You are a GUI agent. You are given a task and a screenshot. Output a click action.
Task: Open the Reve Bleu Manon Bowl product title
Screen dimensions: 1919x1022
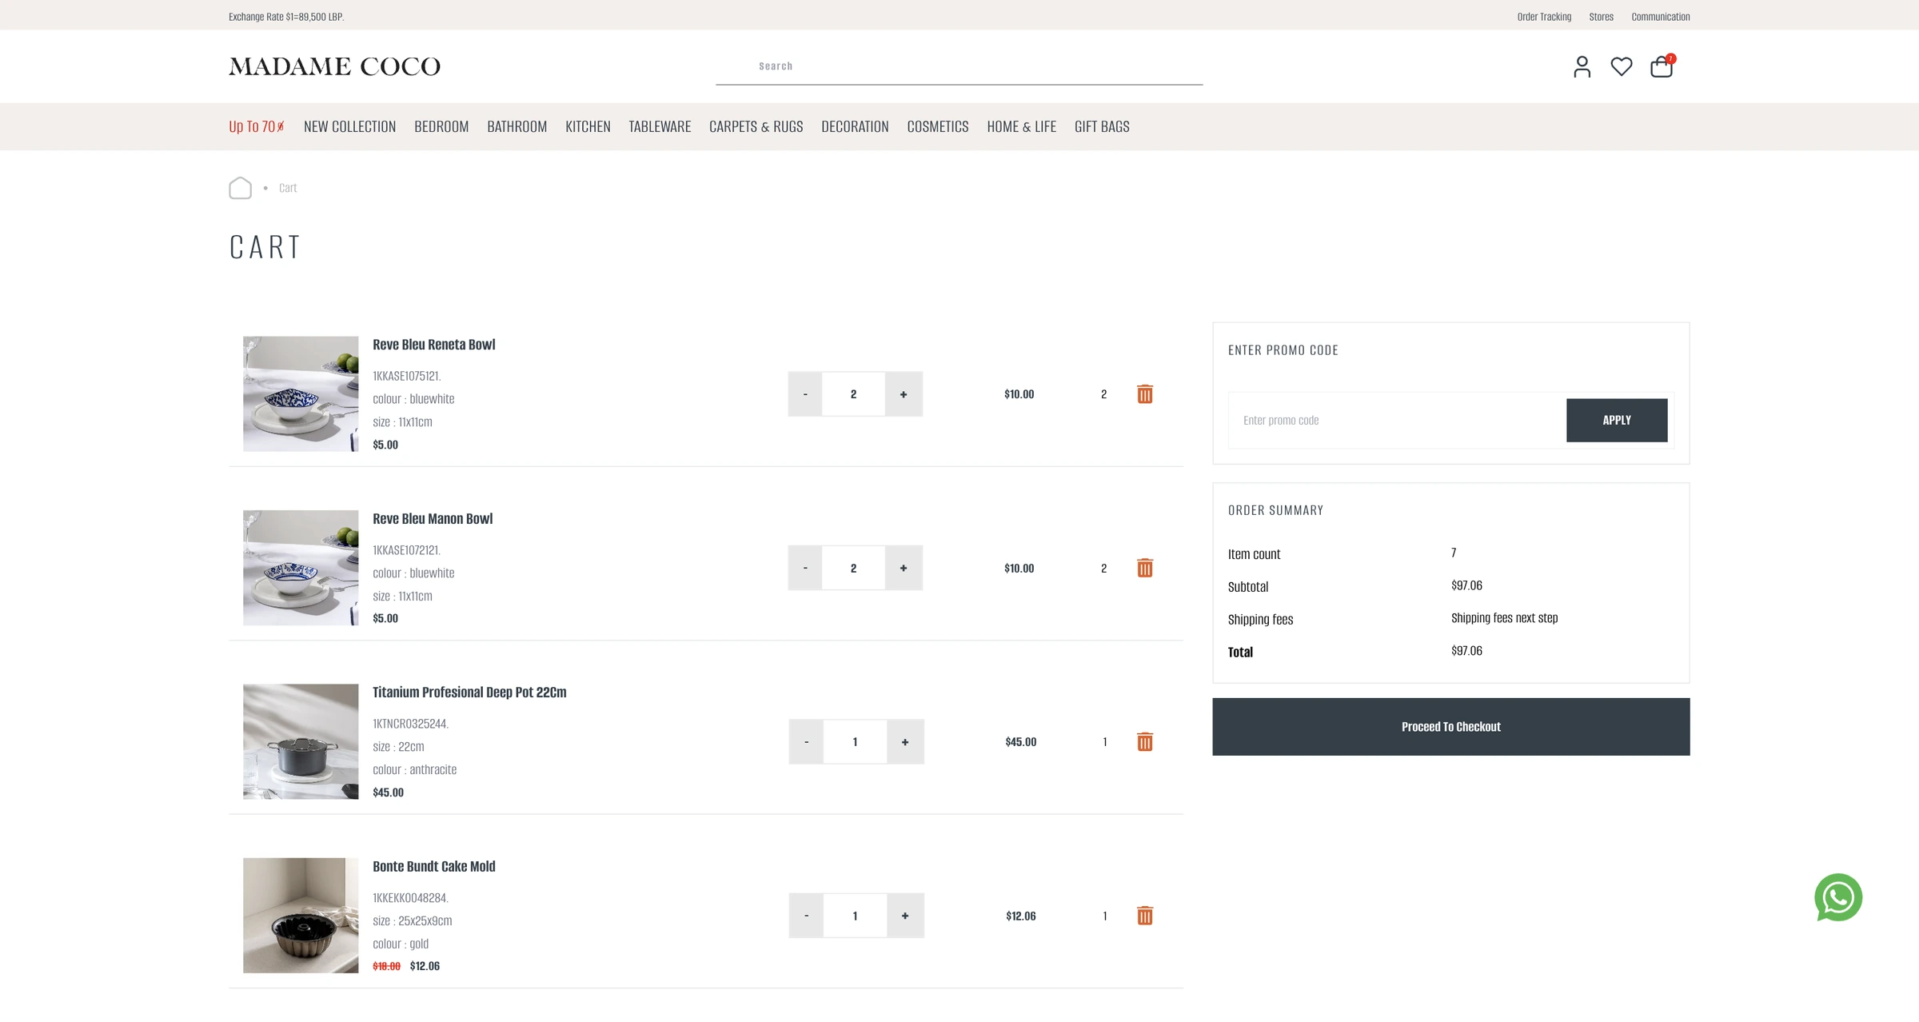tap(433, 519)
